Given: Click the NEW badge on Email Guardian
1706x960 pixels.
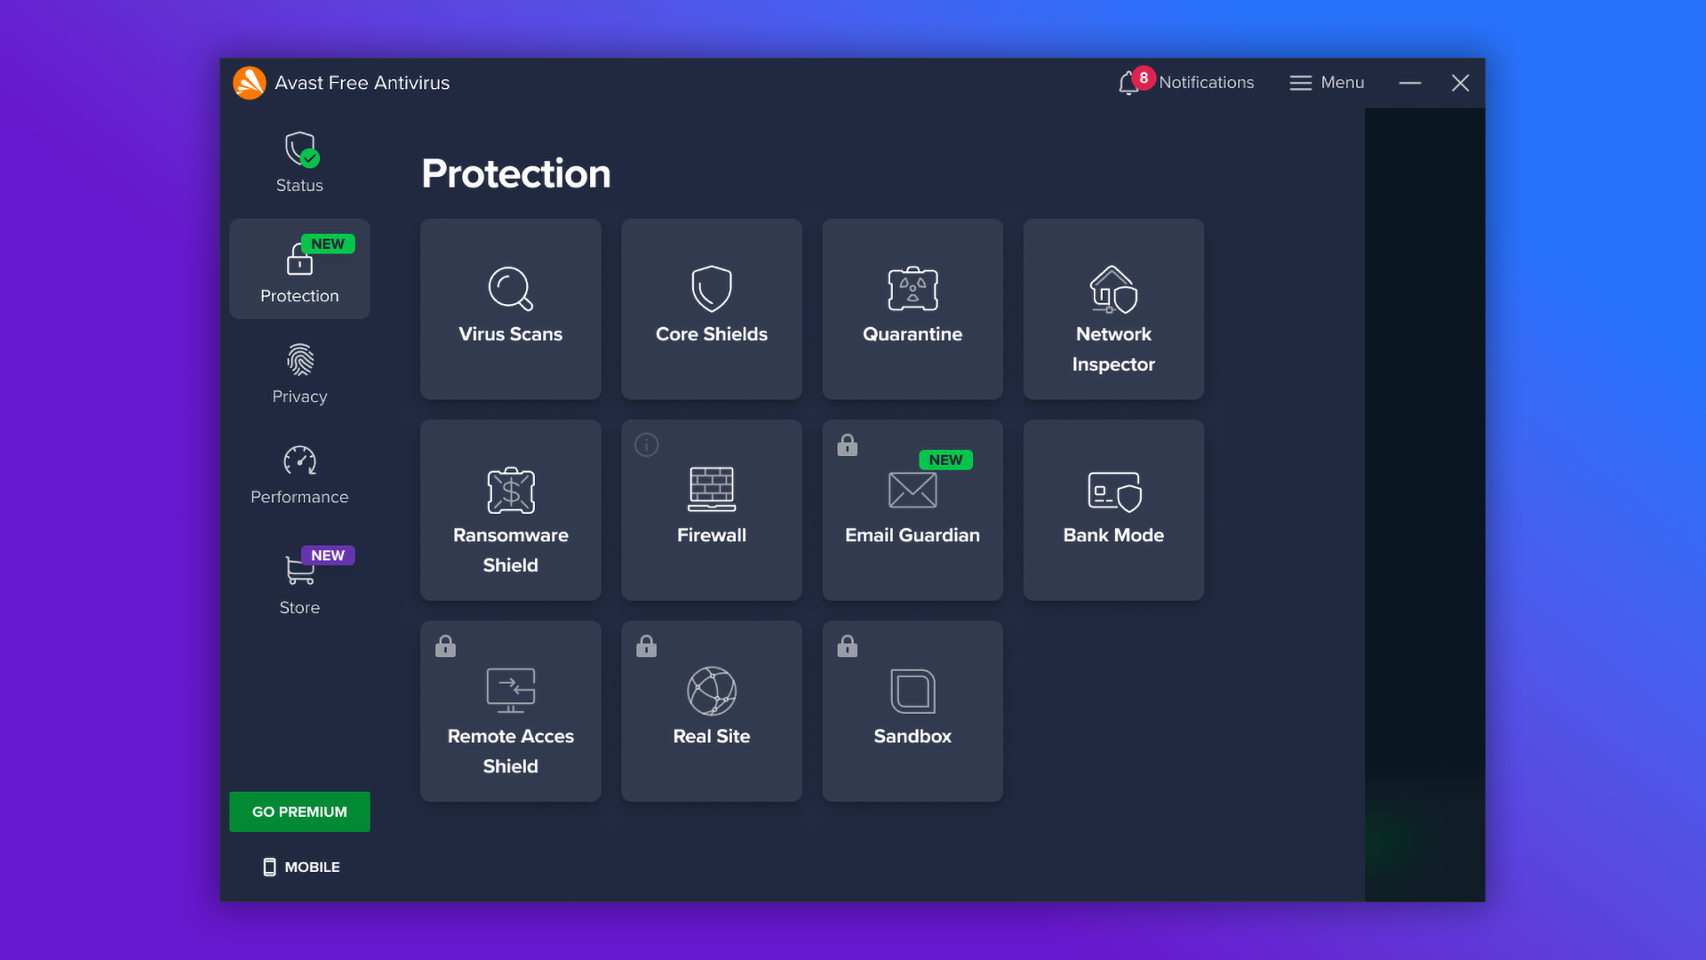Looking at the screenshot, I should 945,460.
